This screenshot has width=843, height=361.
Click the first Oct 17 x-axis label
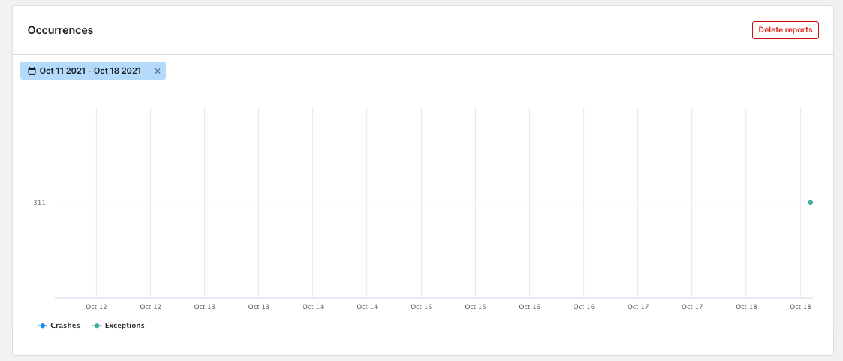[638, 307]
